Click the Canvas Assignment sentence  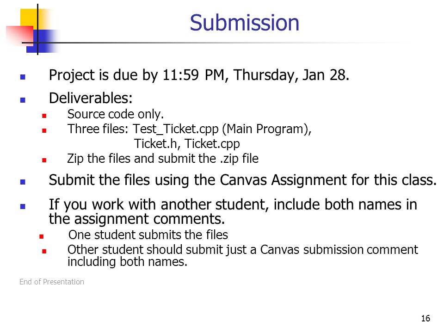[x=243, y=180]
